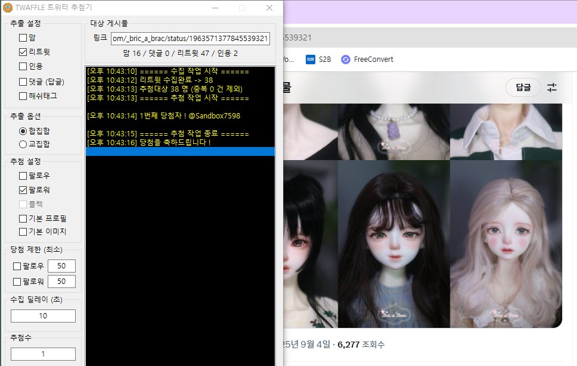Enable the 인용 extraction checkbox

point(23,67)
